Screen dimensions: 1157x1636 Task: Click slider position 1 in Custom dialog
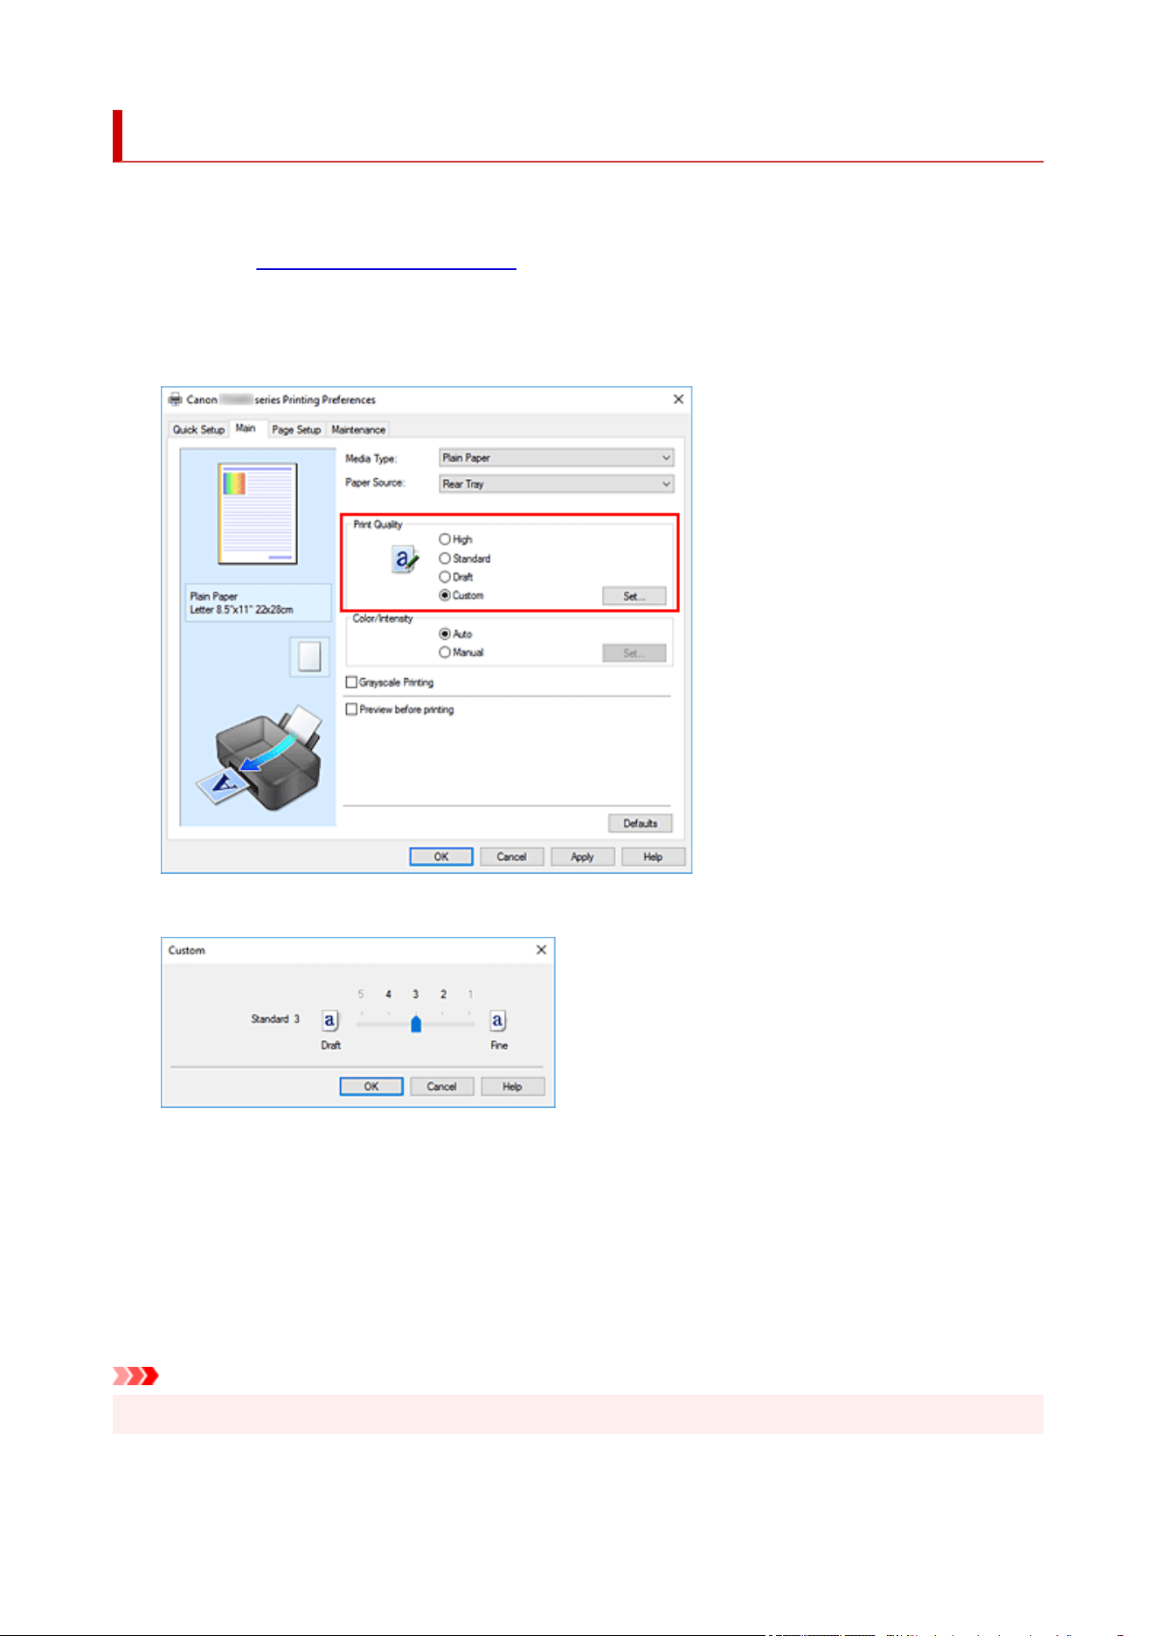pos(470,995)
